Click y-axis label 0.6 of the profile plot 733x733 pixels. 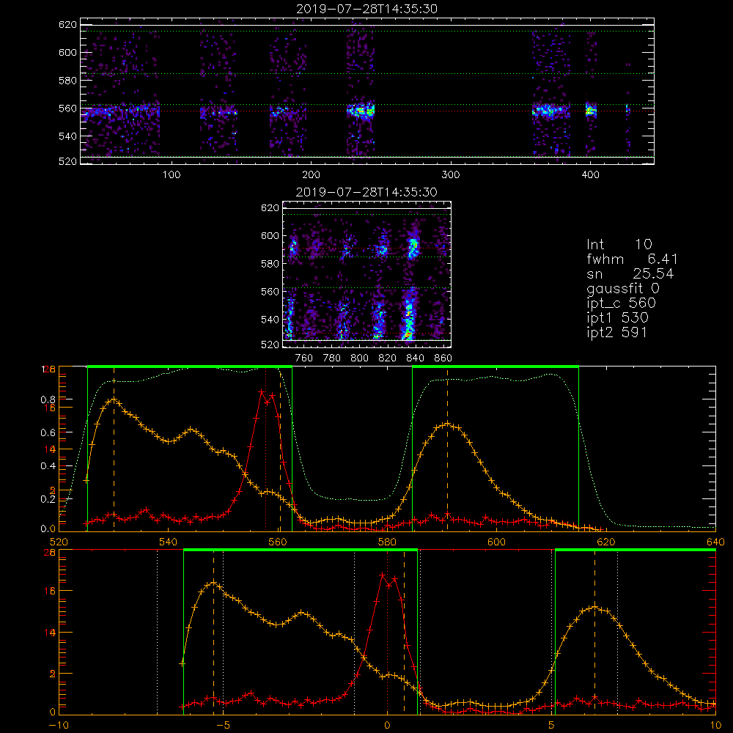[x=48, y=433]
